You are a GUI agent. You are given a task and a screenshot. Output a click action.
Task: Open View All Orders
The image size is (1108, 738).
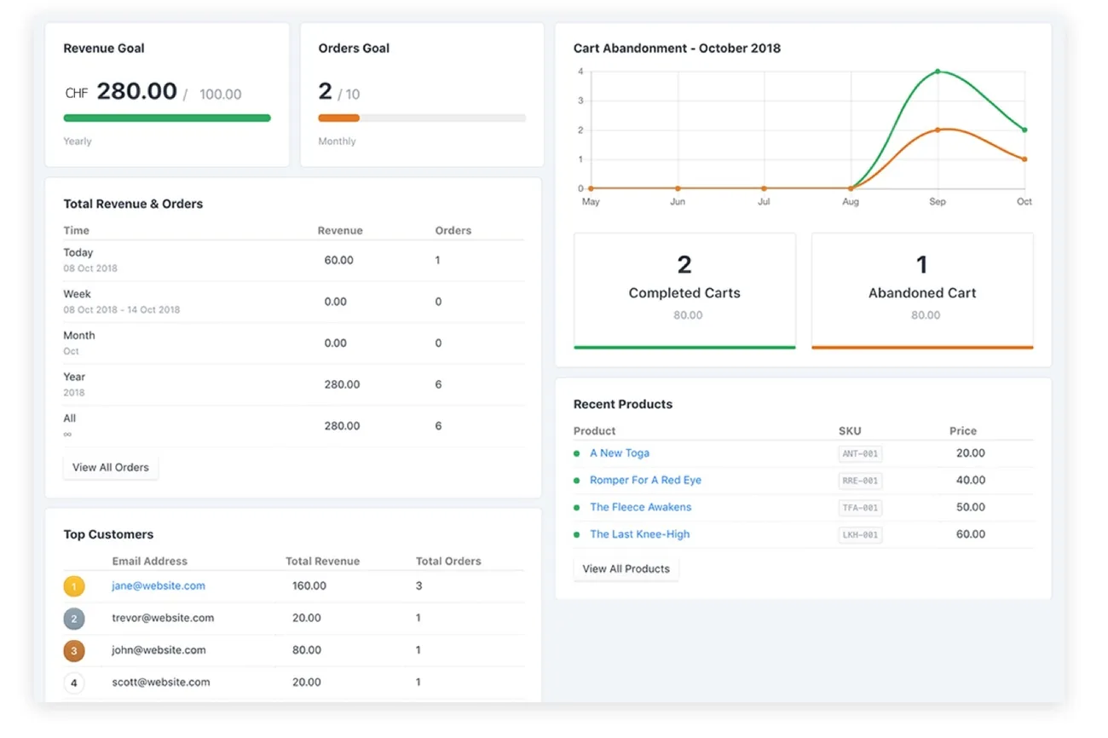click(111, 467)
